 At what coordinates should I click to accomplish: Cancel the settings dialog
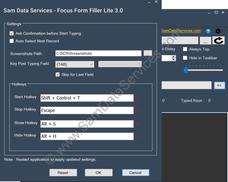coord(136,172)
